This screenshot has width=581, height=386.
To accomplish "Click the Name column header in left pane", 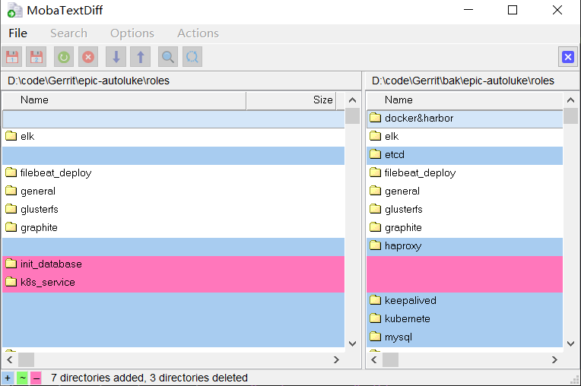I will [x=124, y=100].
